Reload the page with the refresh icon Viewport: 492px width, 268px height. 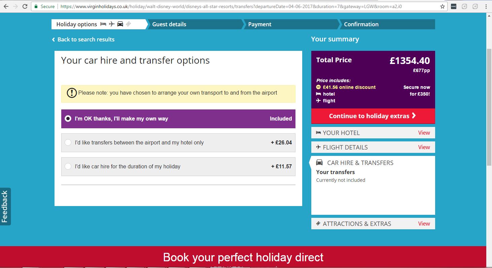coord(25,6)
